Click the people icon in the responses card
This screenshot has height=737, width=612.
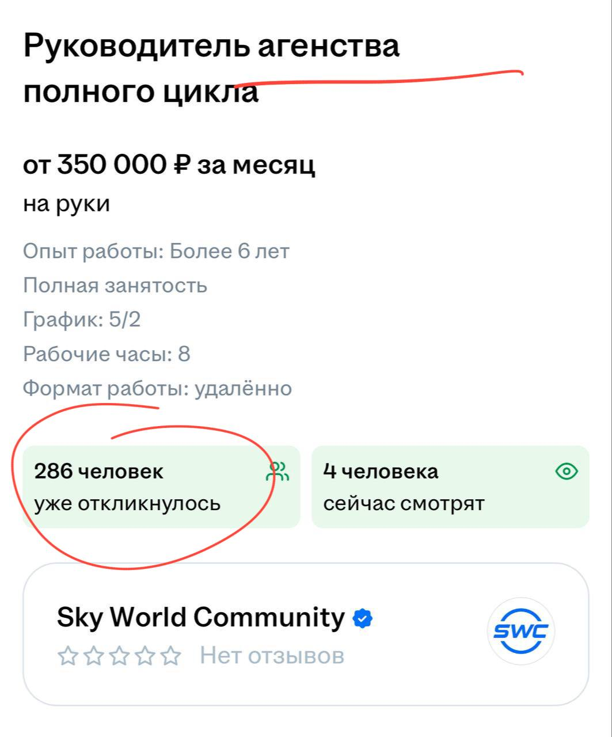(x=278, y=472)
